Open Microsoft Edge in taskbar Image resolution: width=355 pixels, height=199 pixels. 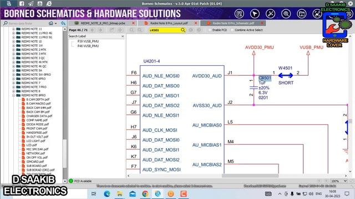pos(107,193)
